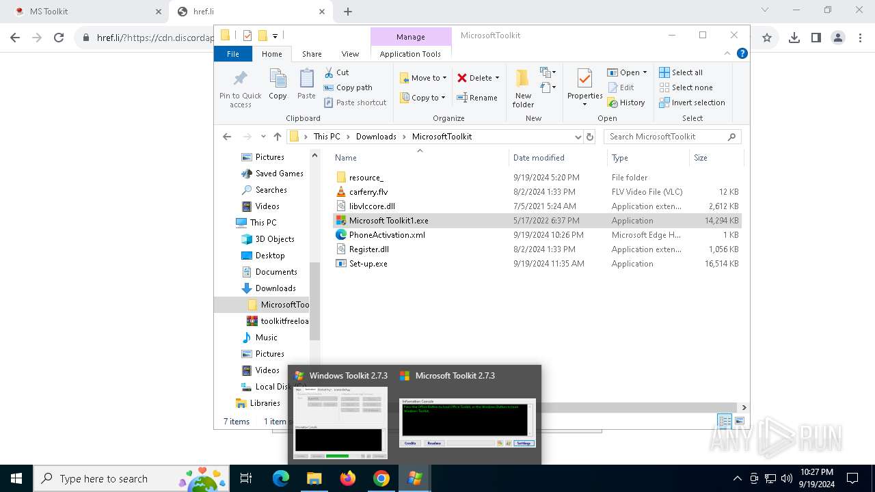
Task: Expand Copy to dropdown
Action: tap(443, 98)
